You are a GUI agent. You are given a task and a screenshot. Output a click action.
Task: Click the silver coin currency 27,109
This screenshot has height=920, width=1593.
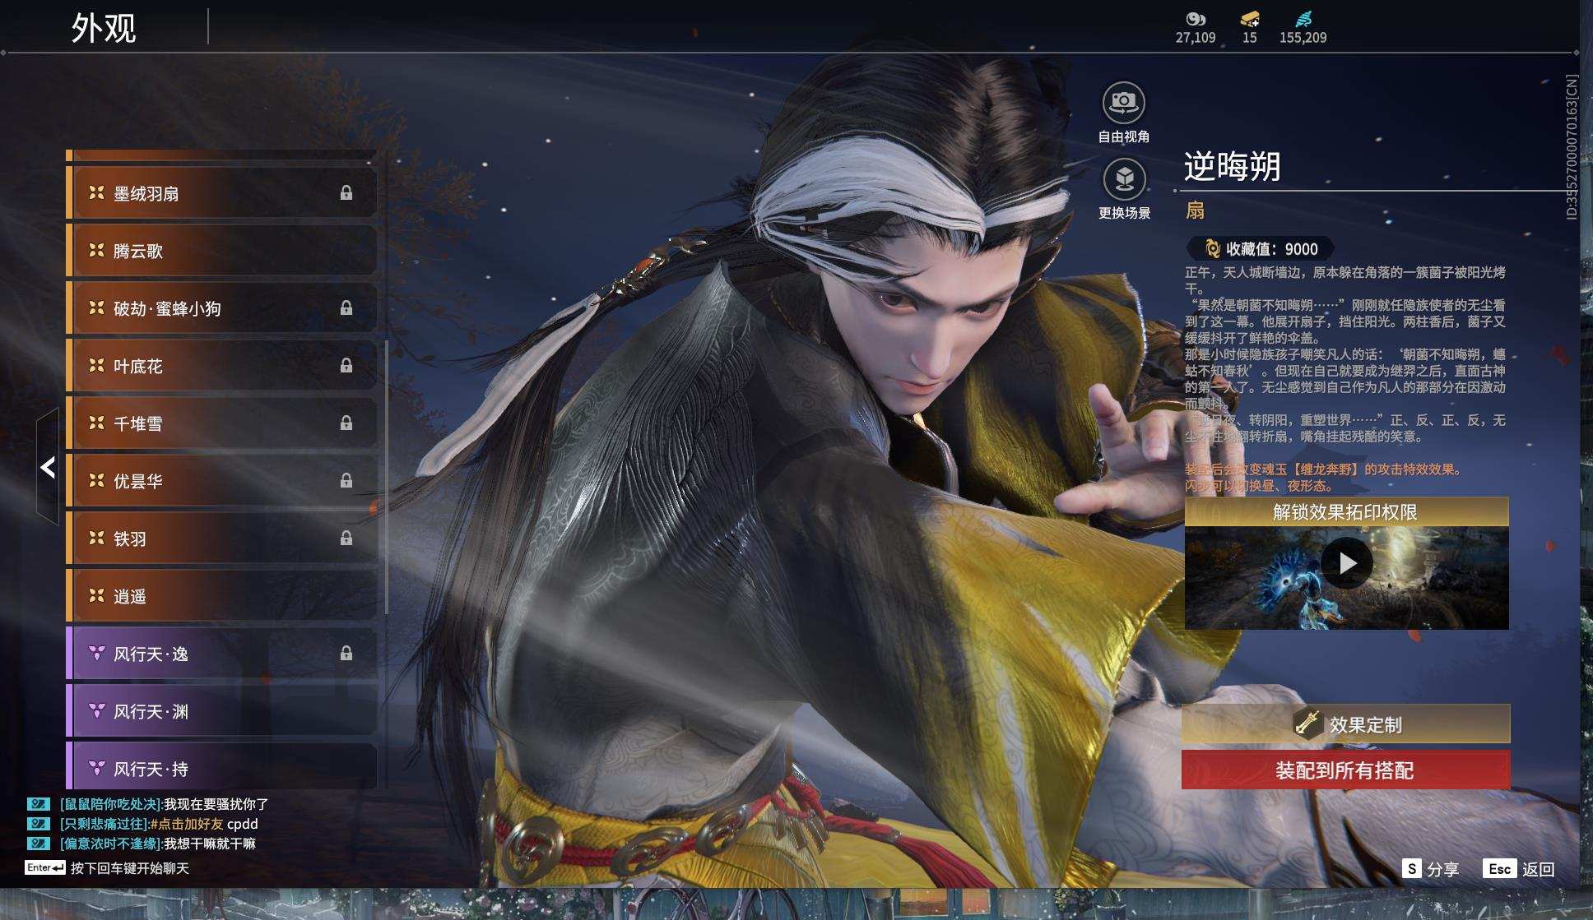[1195, 27]
